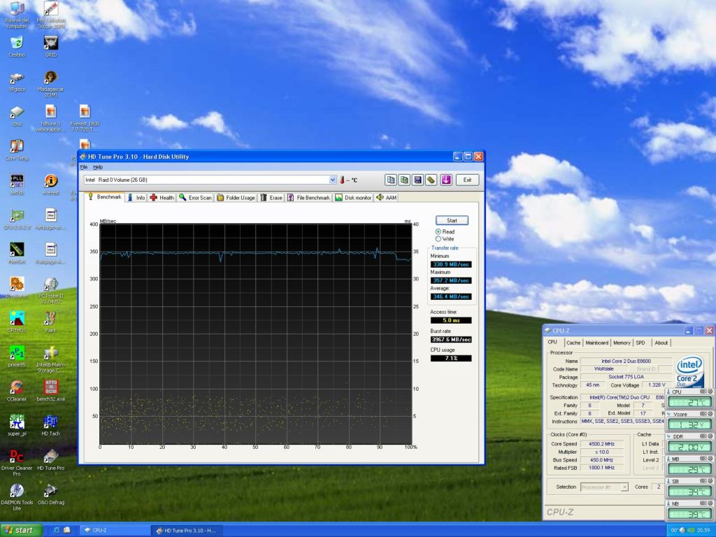Open the O&O Defrag desktop icon

click(x=50, y=494)
